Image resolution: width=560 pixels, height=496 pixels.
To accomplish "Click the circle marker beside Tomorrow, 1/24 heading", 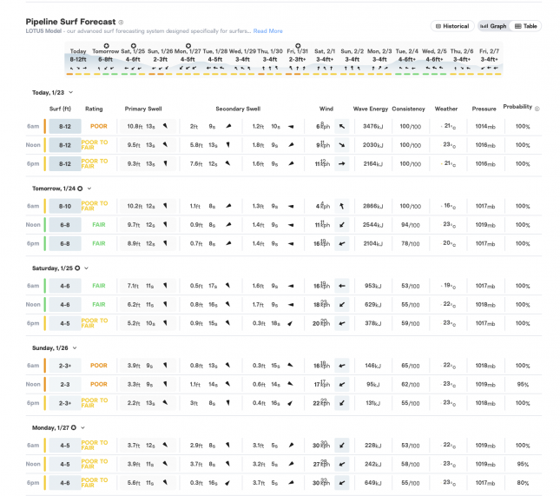I will (x=80, y=188).
